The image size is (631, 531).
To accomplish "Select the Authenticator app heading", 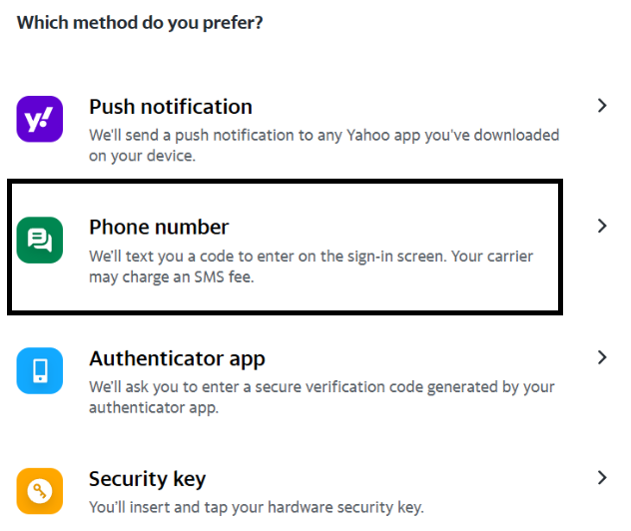I will click(177, 358).
